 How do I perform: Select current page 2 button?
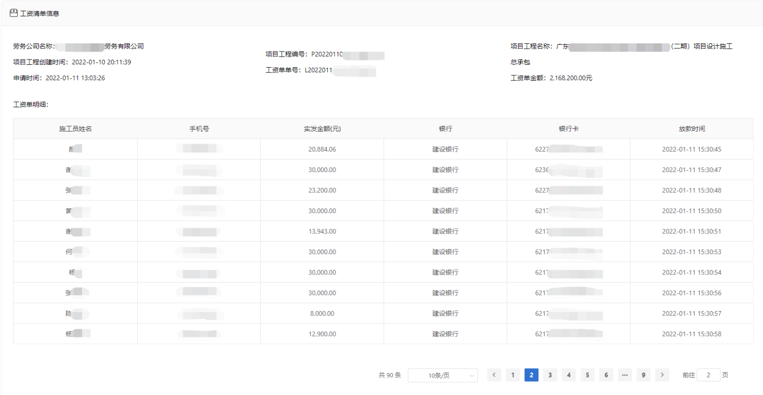(x=531, y=375)
